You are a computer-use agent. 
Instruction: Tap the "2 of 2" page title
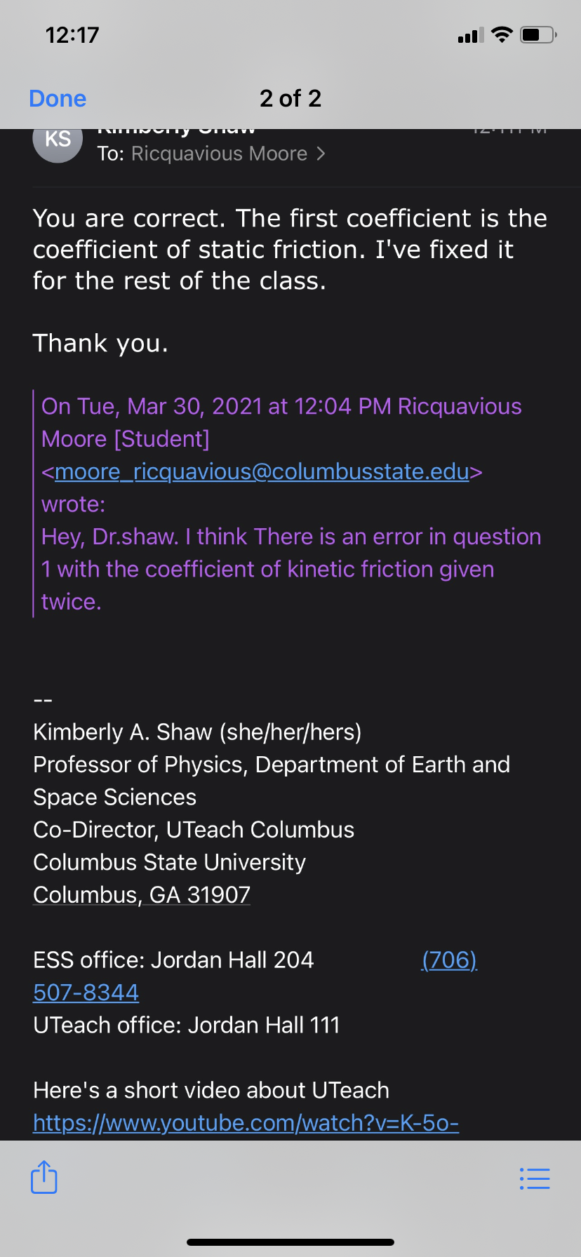(x=290, y=98)
